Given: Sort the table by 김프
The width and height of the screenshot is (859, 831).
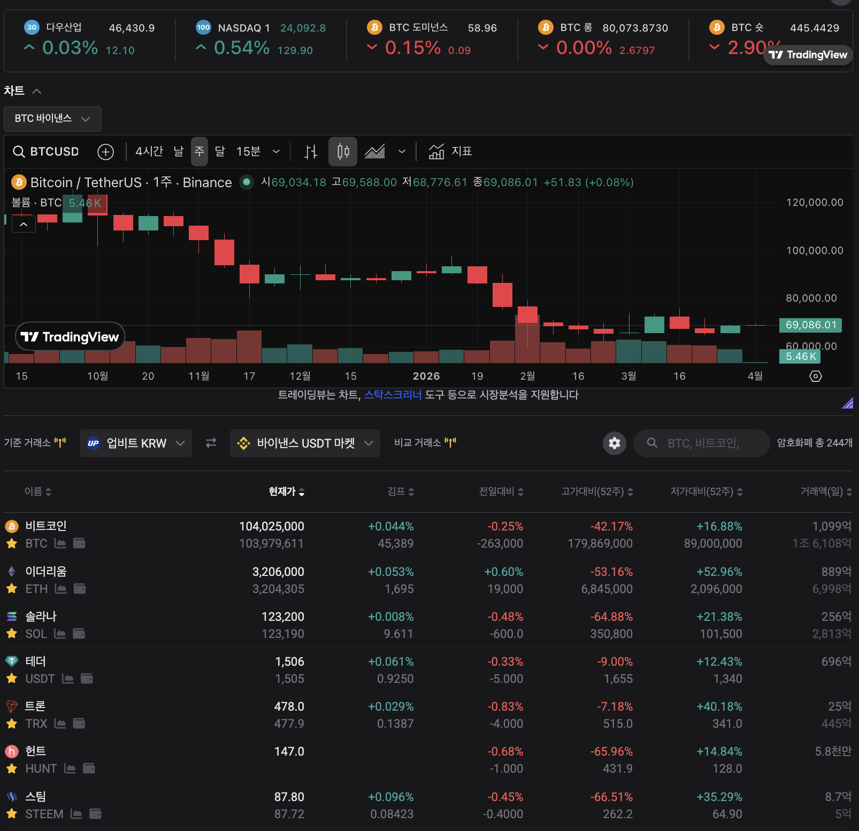Looking at the screenshot, I should pos(401,491).
